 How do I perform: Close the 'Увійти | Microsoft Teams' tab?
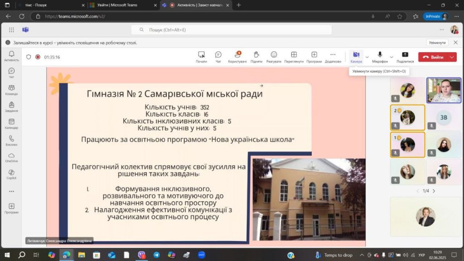[155, 5]
